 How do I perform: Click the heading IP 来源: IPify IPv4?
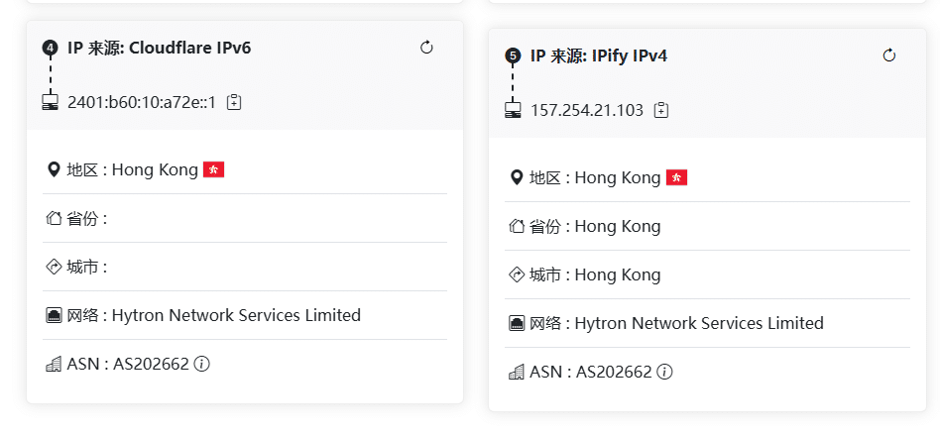(x=598, y=55)
